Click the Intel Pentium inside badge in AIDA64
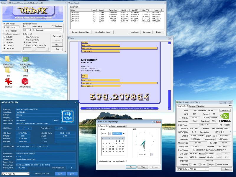 (x=68, y=116)
